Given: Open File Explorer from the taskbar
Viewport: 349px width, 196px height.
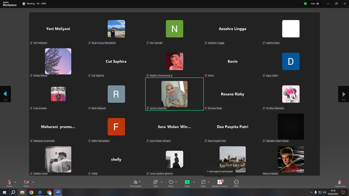Looking at the screenshot, I should tap(22, 192).
